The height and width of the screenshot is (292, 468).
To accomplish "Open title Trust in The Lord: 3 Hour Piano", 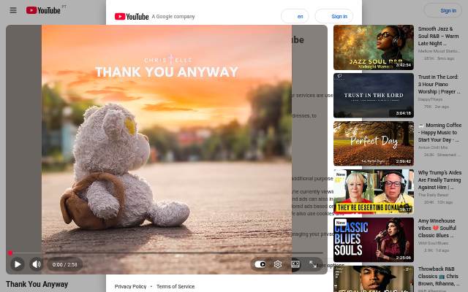I will click(x=439, y=85).
